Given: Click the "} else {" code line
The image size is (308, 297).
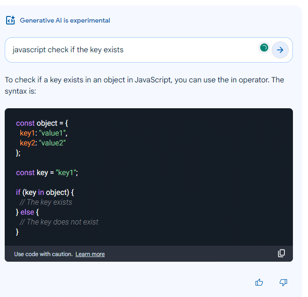Looking at the screenshot, I should pyautogui.click(x=31, y=212).
